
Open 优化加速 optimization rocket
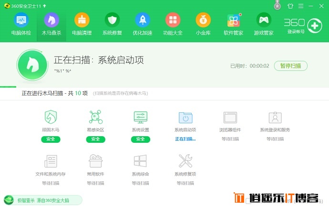143,24
